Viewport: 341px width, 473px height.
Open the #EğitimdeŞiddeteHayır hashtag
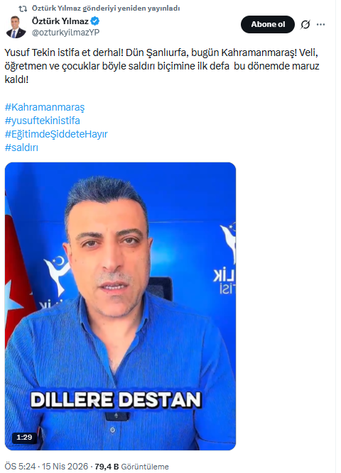pos(56,134)
